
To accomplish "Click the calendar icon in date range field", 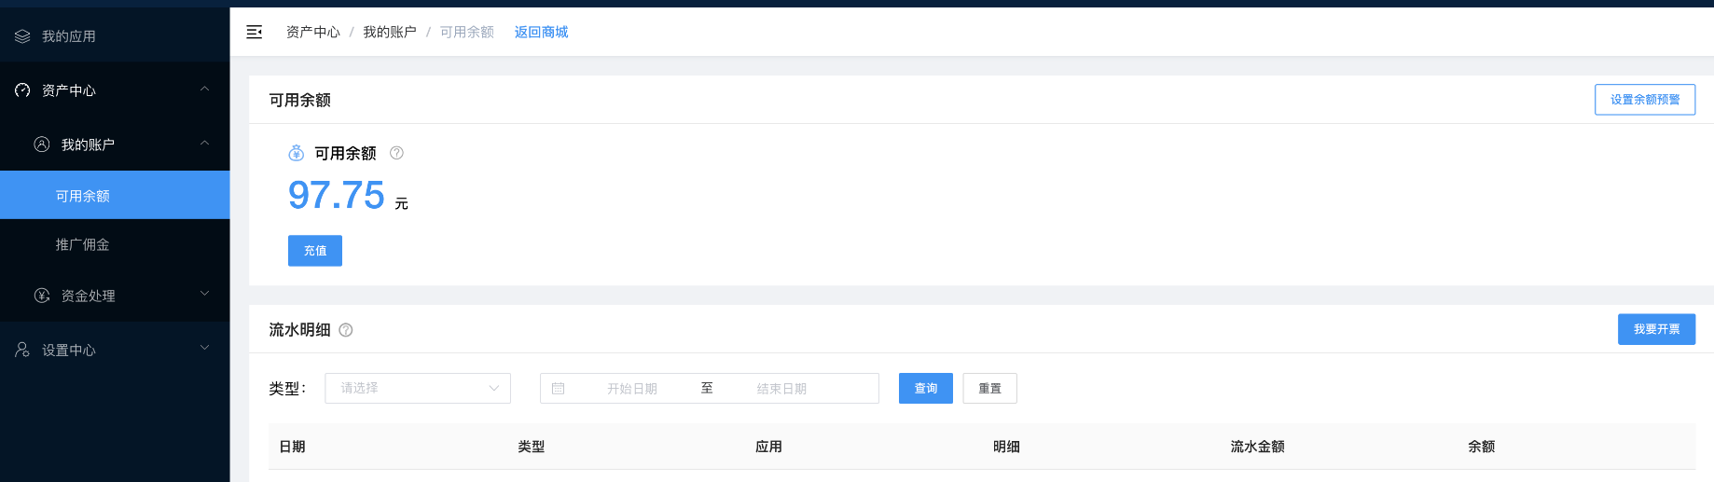I will coord(559,389).
